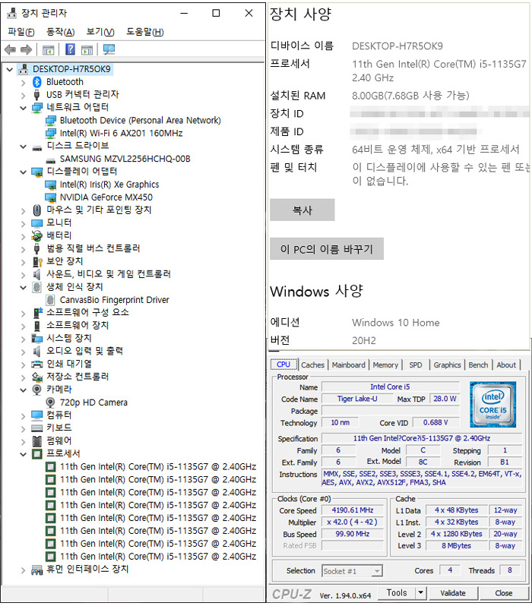The width and height of the screenshot is (532, 606).
Task: Click the Close button in CPU-Z
Action: (504, 593)
